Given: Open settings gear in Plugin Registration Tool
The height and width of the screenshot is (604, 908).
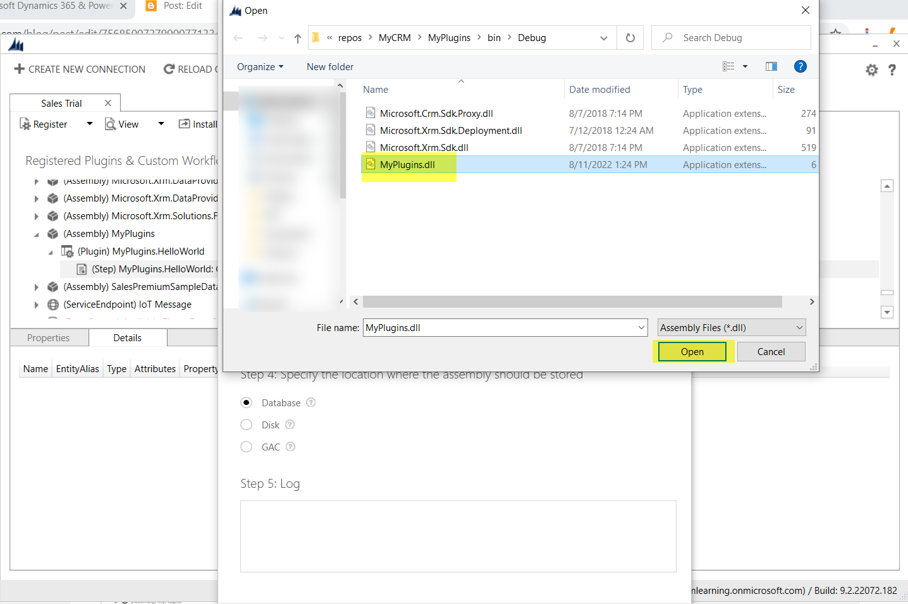Looking at the screenshot, I should [872, 70].
